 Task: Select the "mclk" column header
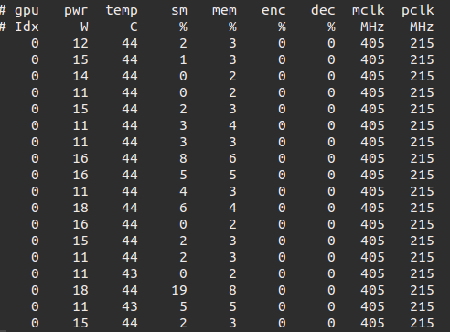pos(369,10)
